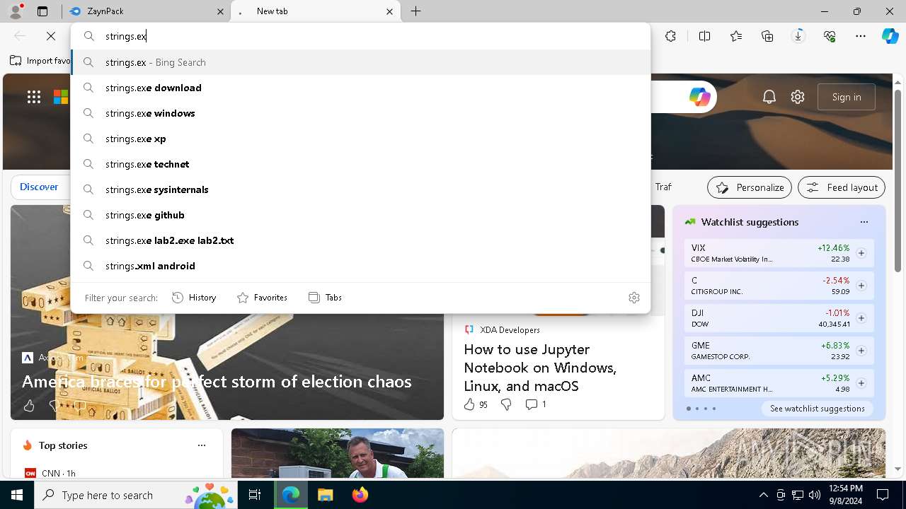The image size is (906, 509).
Task: Select suggestion strings.ex - Bing Search
Action: 361,62
